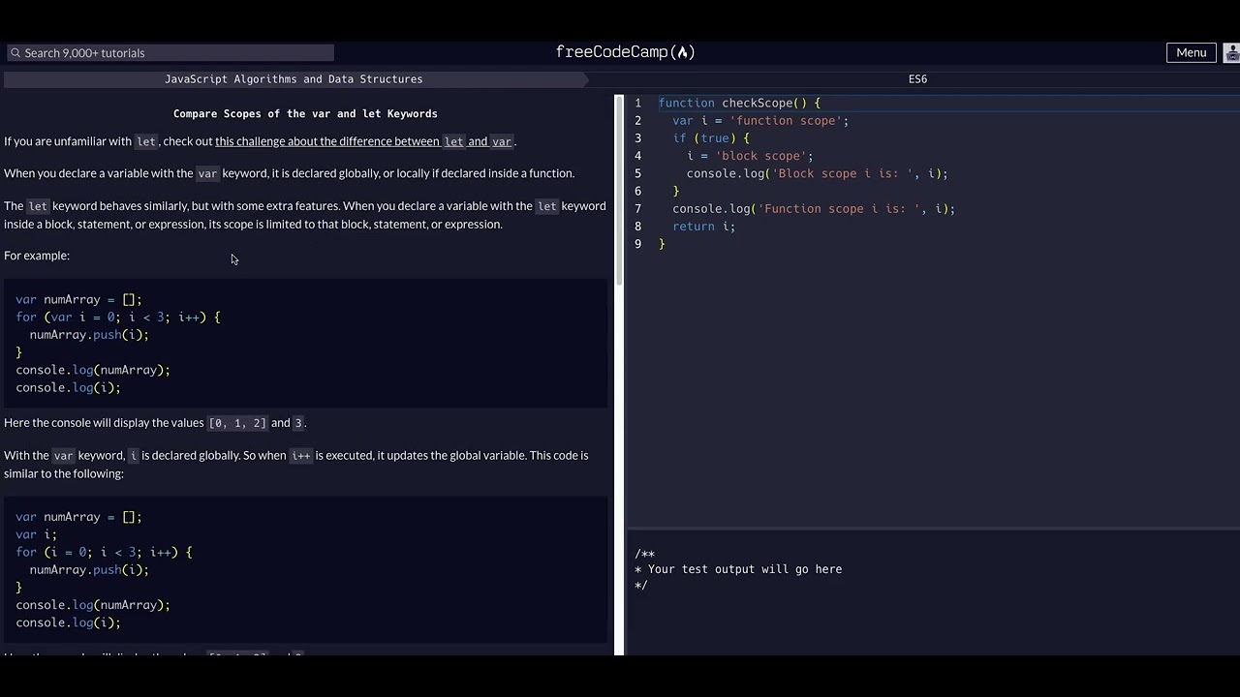The image size is (1240, 697).
Task: Open the let and var difference challenge link
Action: pyautogui.click(x=363, y=141)
